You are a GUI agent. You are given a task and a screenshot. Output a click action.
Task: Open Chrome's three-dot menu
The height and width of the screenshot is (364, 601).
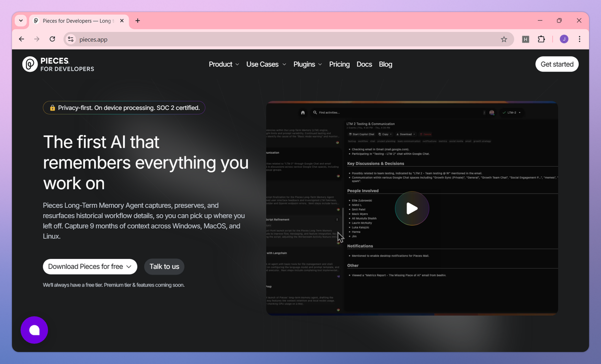(579, 39)
